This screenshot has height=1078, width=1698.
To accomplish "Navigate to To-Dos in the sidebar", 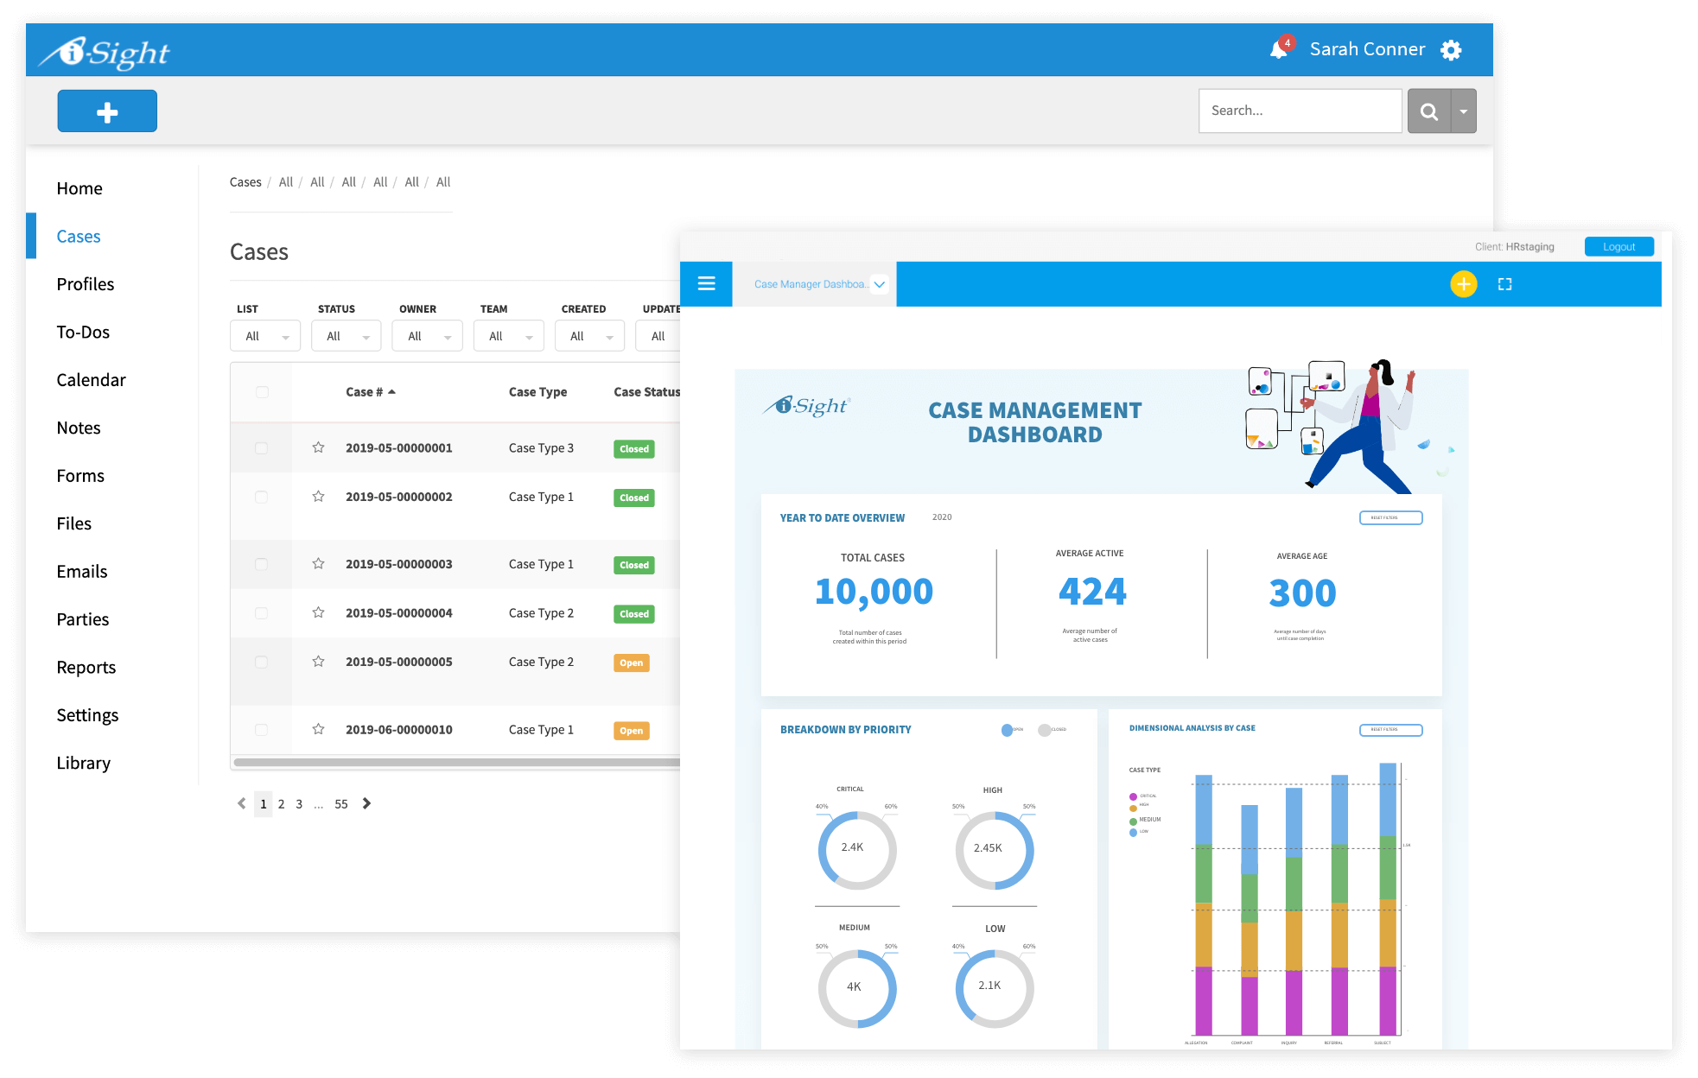I will pyautogui.click(x=83, y=332).
